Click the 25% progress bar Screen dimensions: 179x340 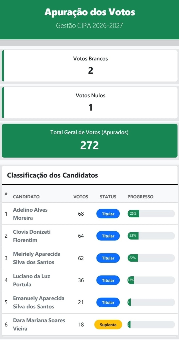click(x=151, y=214)
